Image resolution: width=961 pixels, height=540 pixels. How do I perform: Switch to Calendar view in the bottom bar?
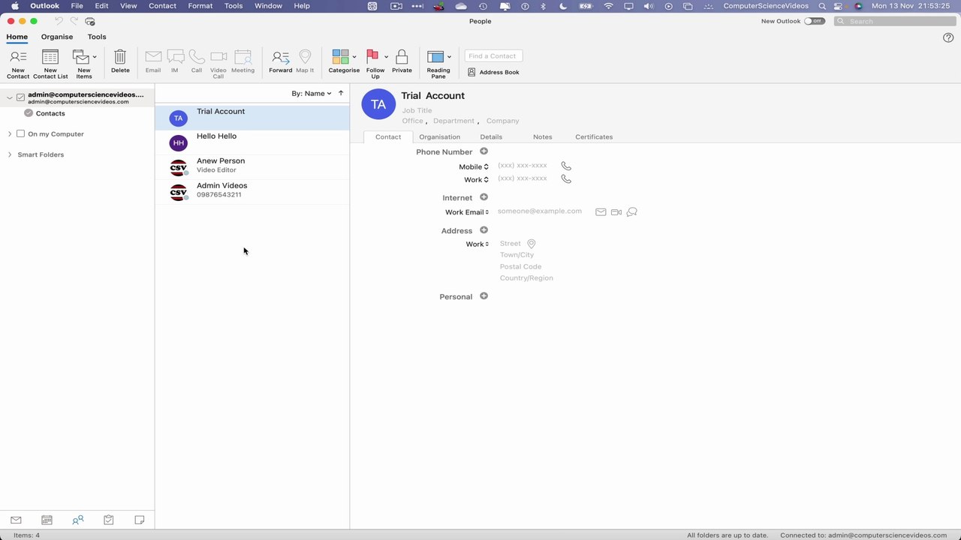(x=47, y=520)
